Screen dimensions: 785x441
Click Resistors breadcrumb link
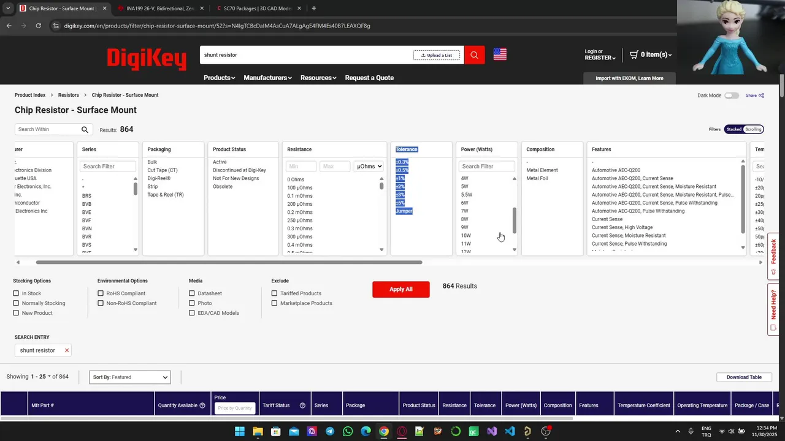69,95
